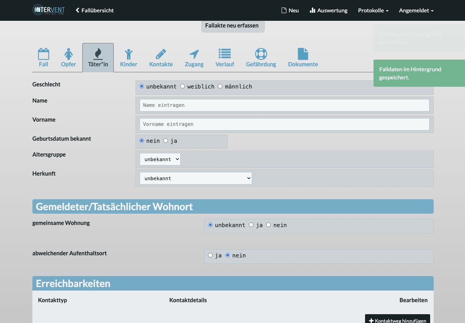This screenshot has height=323, width=465.
Task: Set Geschlecht to männlich
Action: 220,86
